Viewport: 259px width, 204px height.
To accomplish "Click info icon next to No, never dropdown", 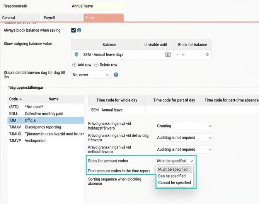I will tap(116, 75).
